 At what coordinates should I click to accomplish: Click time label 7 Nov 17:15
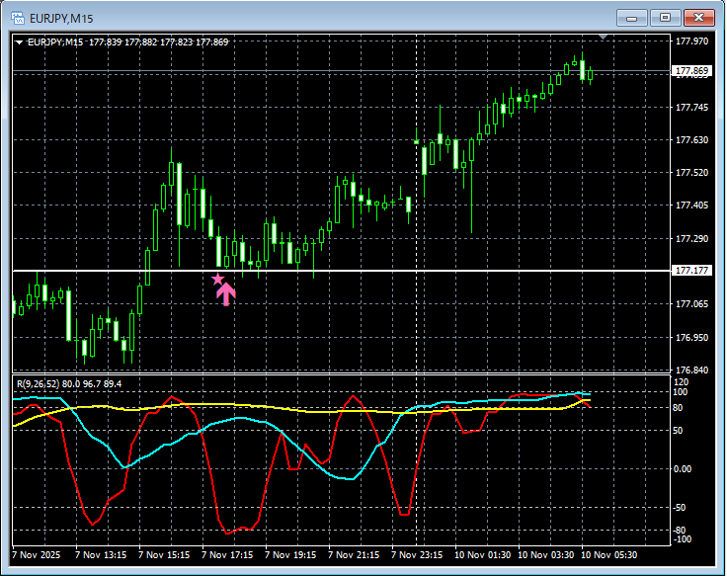pos(227,555)
